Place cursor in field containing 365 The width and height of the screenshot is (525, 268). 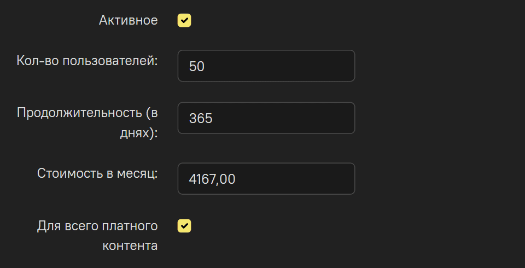pyautogui.click(x=266, y=118)
